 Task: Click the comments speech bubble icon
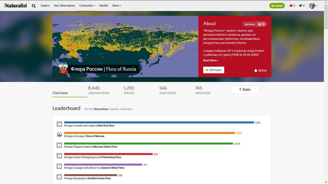299,5
